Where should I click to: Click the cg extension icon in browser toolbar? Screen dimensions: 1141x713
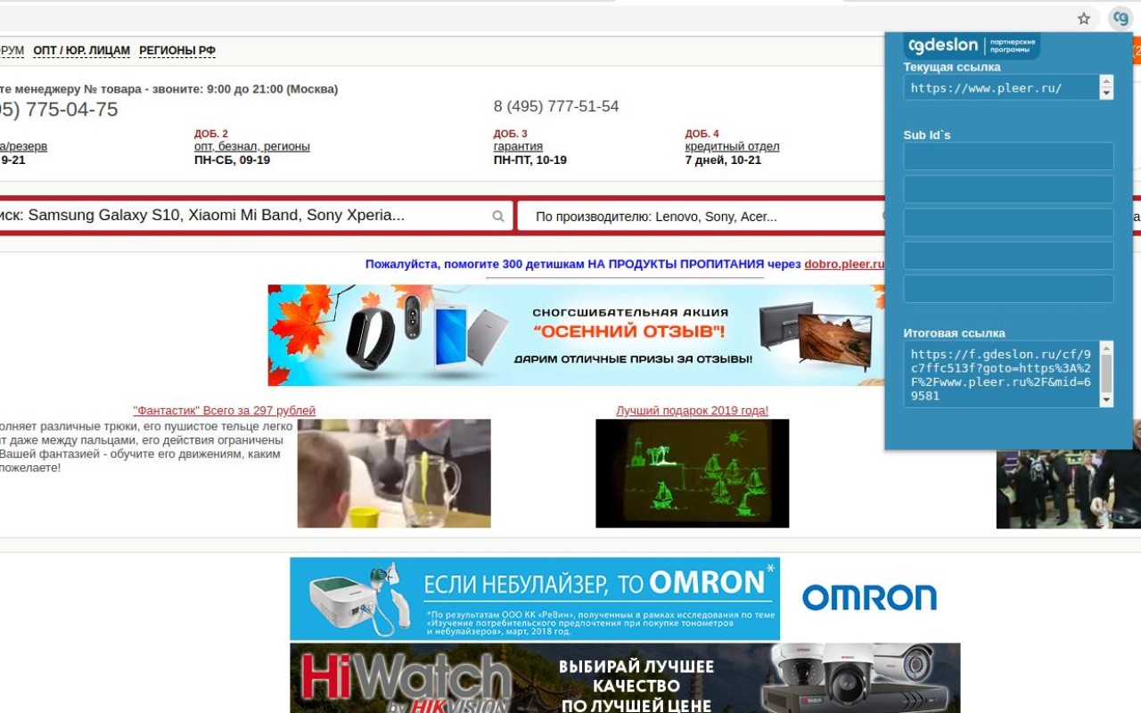1120,18
